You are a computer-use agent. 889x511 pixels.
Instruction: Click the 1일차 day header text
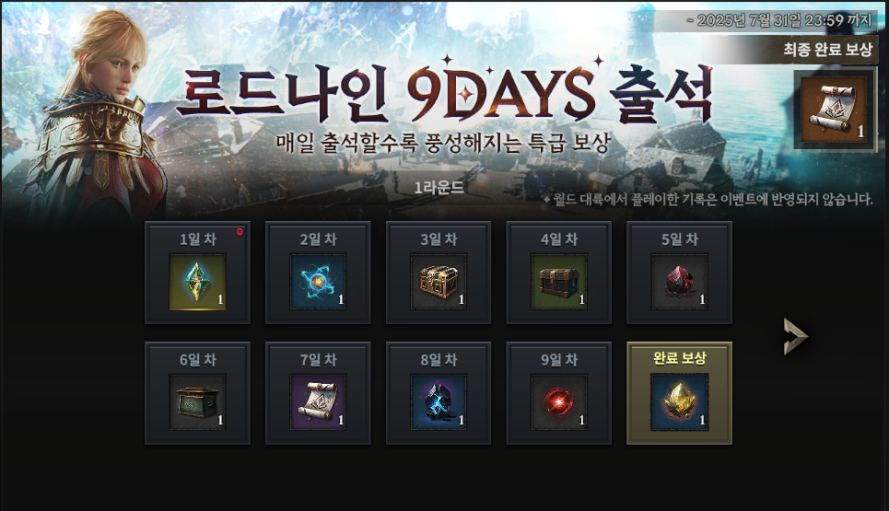point(198,239)
